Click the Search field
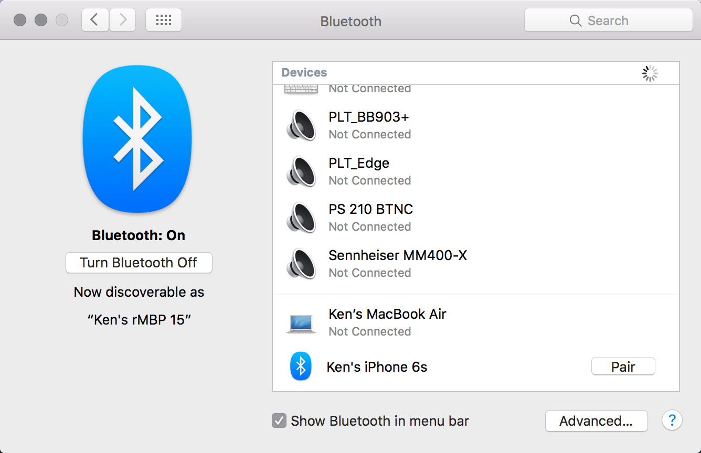 click(609, 21)
